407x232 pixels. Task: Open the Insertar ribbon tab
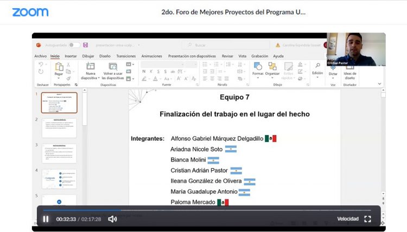click(x=71, y=56)
